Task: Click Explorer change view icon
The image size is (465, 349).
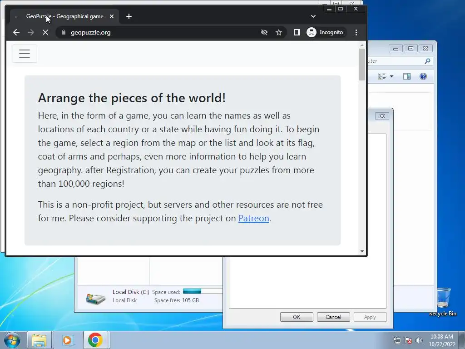Action: tap(382, 76)
